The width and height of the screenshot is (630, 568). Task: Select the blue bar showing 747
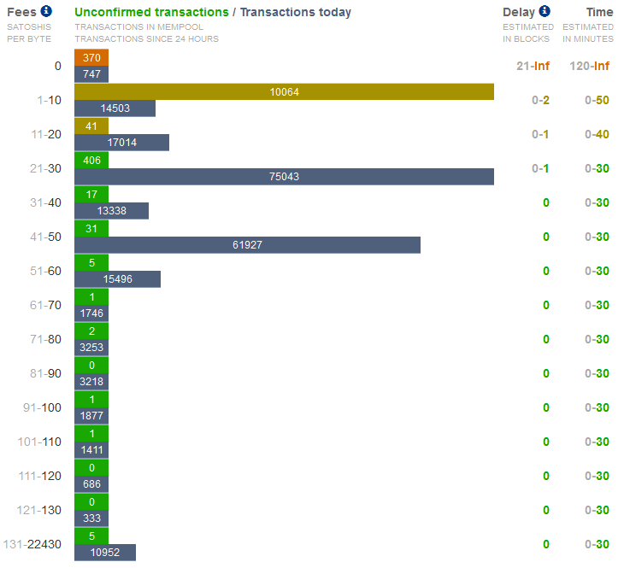(x=91, y=74)
